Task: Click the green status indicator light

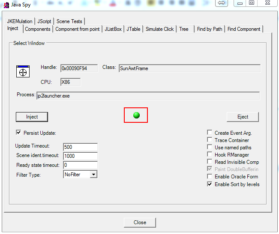Action: pyautogui.click(x=136, y=115)
